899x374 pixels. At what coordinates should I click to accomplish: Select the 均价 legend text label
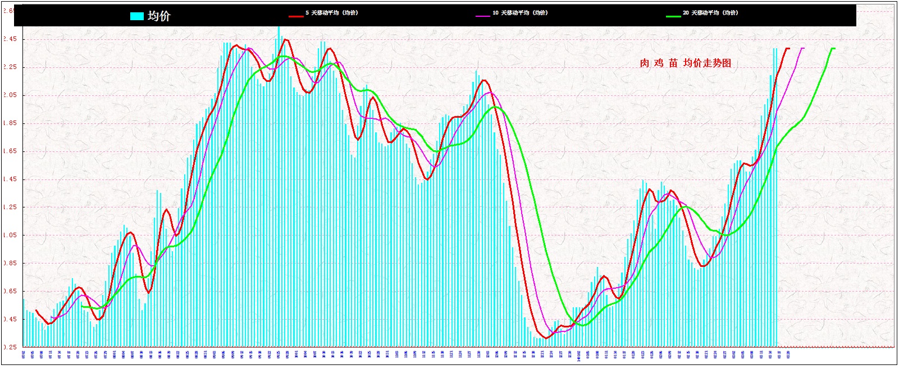(x=159, y=16)
